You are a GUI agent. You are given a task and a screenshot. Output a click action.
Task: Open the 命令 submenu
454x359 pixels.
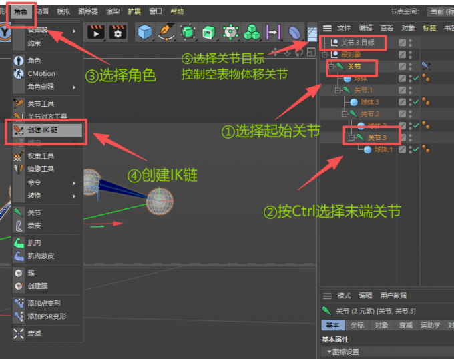(x=47, y=182)
